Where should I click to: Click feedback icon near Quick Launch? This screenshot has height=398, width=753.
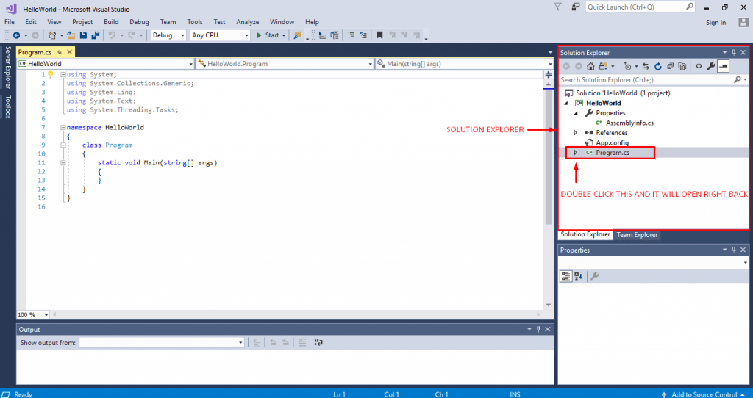575,7
